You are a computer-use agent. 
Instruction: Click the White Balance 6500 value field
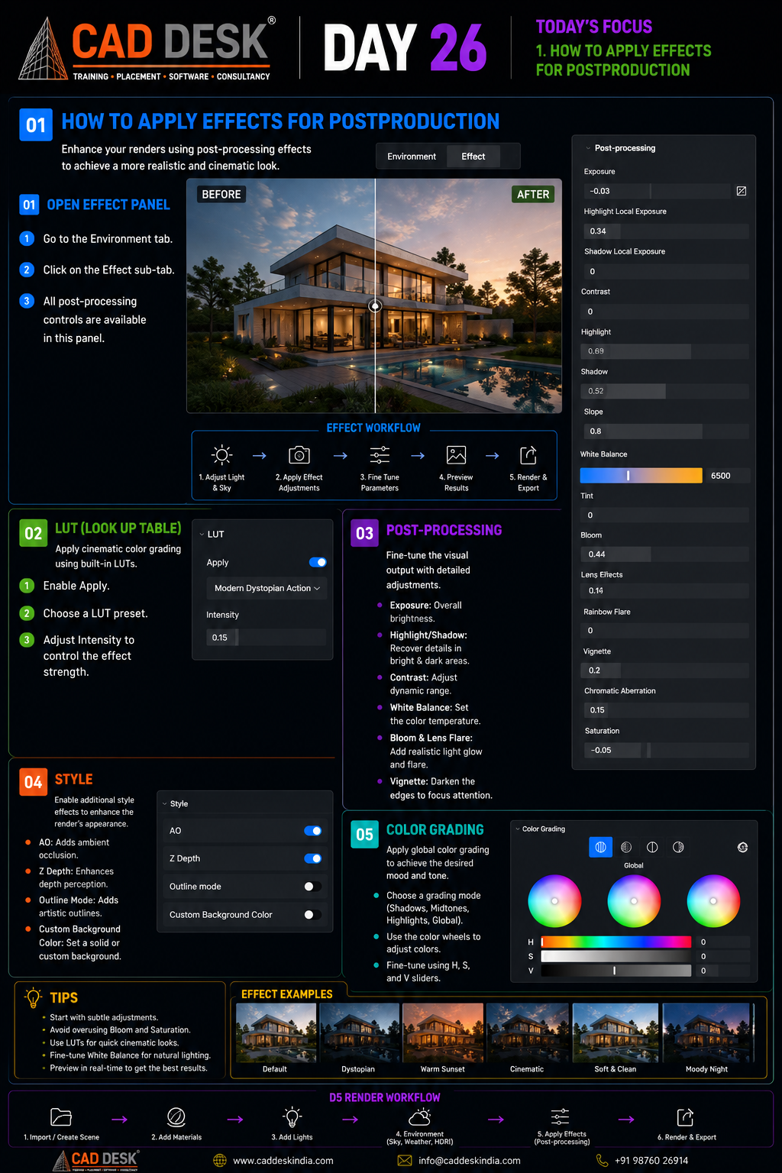(726, 475)
